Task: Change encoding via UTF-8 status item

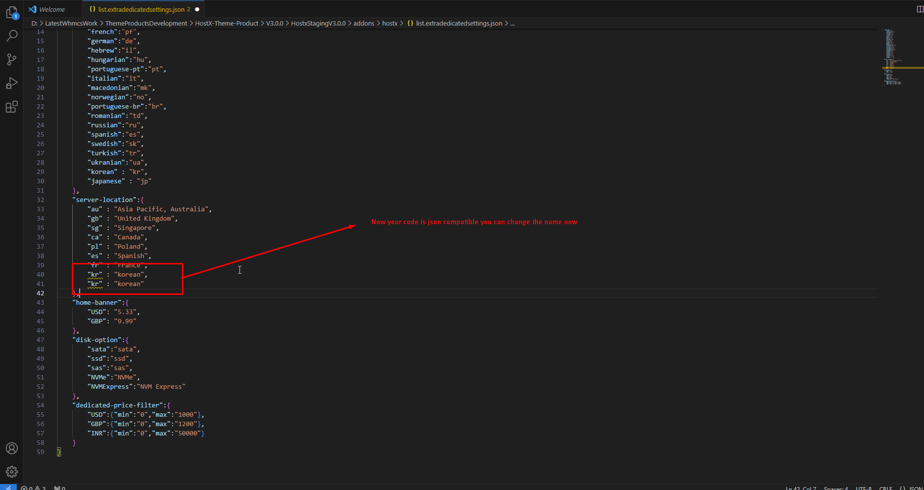Action: click(x=863, y=488)
